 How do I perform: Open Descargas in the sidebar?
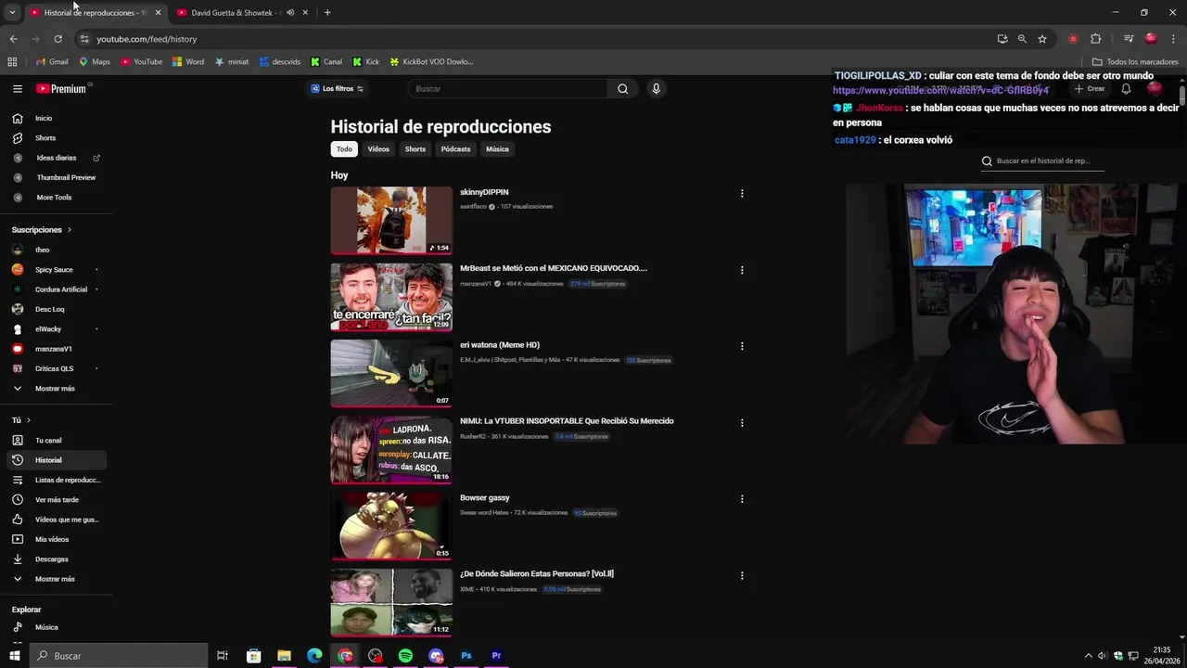pos(54,559)
